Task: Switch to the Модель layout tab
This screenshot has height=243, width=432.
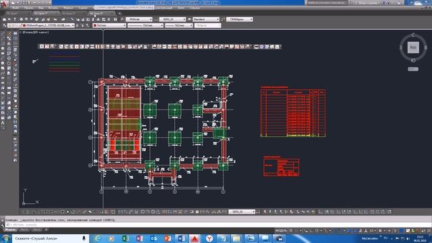Action: coord(11,230)
